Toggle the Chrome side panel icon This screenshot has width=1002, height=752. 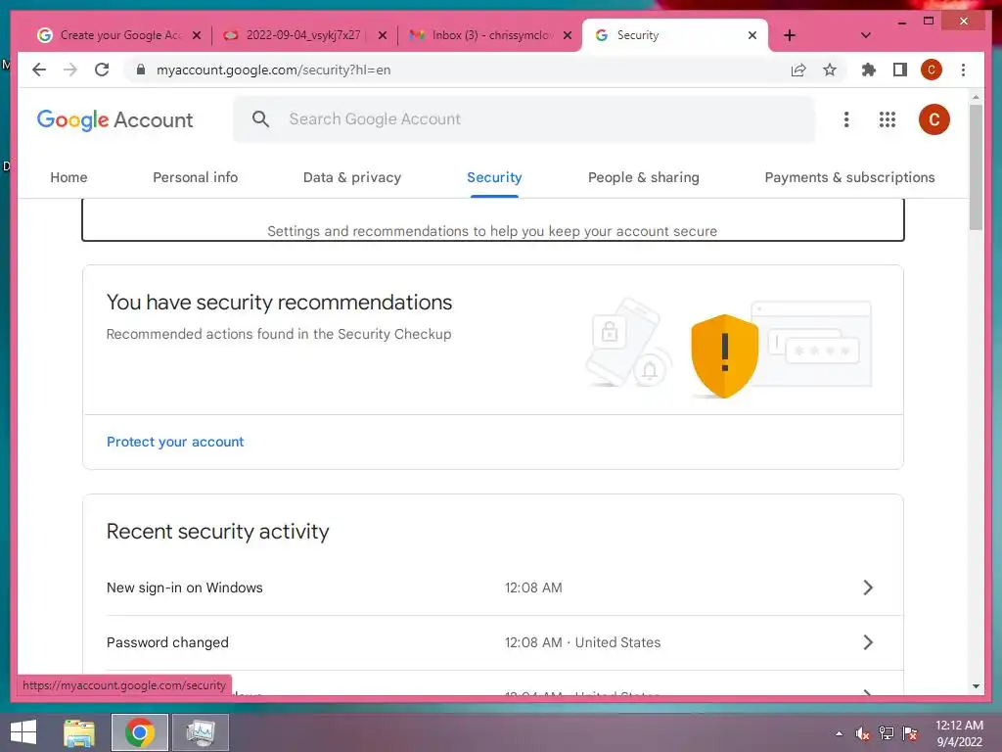(x=900, y=70)
